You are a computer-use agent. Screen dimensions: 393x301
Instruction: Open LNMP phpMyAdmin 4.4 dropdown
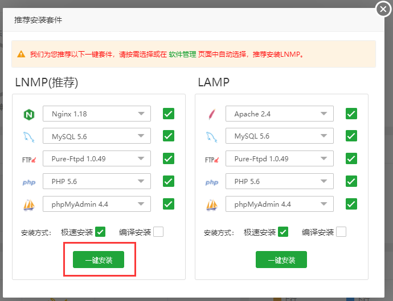tap(97, 204)
